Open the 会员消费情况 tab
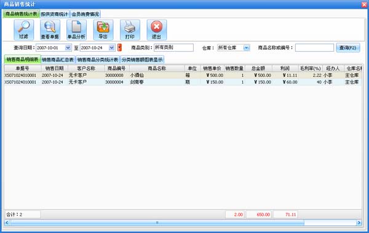This screenshot has width=369, height=233. tap(85, 14)
